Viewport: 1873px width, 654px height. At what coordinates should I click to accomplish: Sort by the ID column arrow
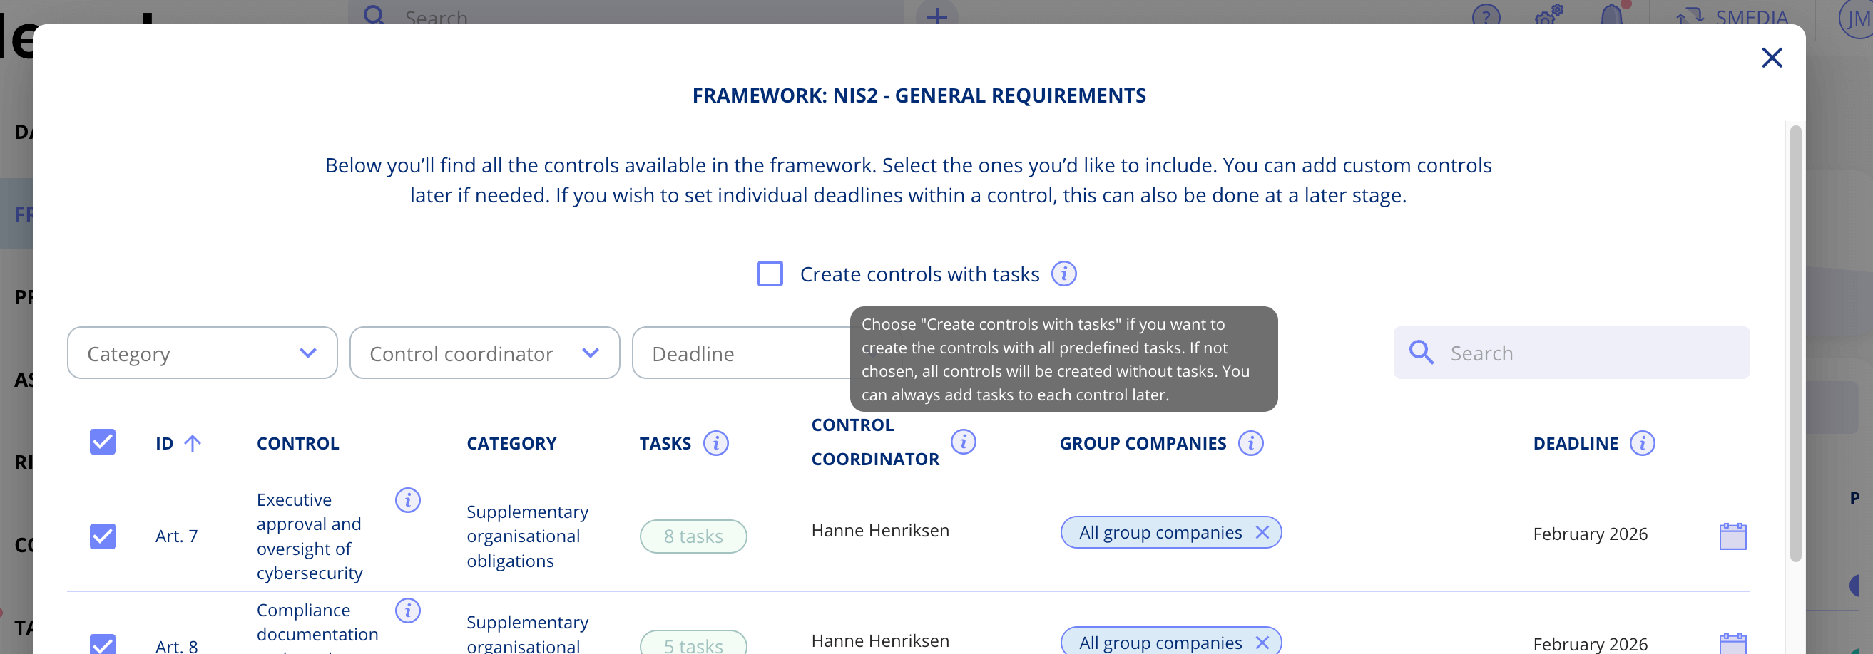pyautogui.click(x=193, y=443)
